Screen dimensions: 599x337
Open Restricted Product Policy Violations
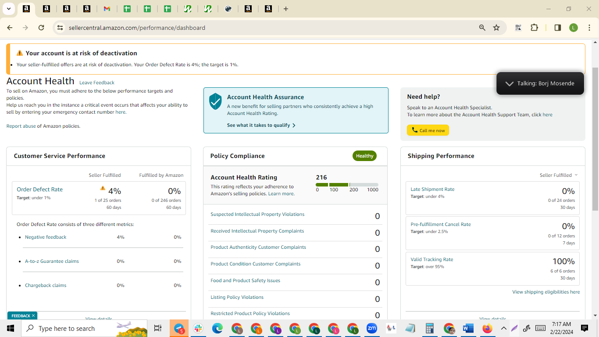tap(250, 313)
